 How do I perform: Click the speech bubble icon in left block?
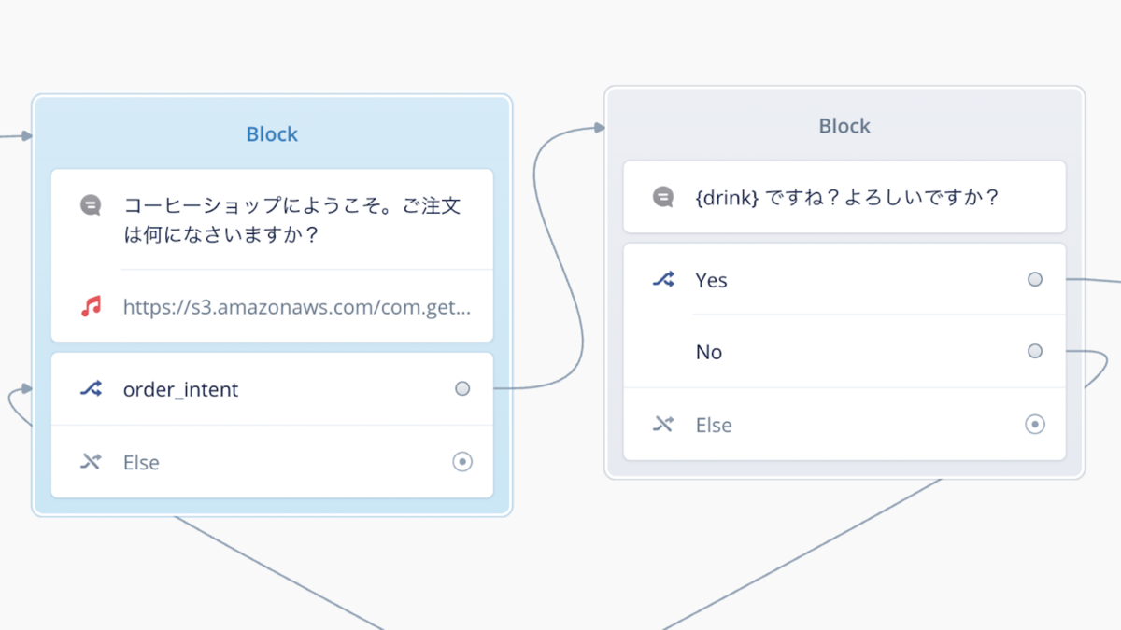pos(91,205)
